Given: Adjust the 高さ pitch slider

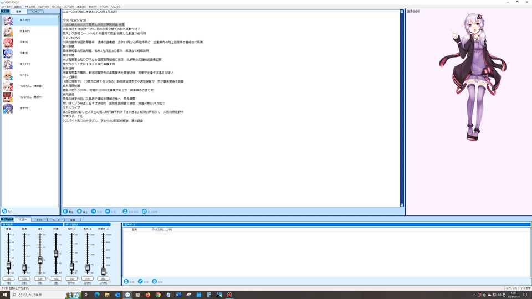Looking at the screenshot, I should [x=40, y=260].
